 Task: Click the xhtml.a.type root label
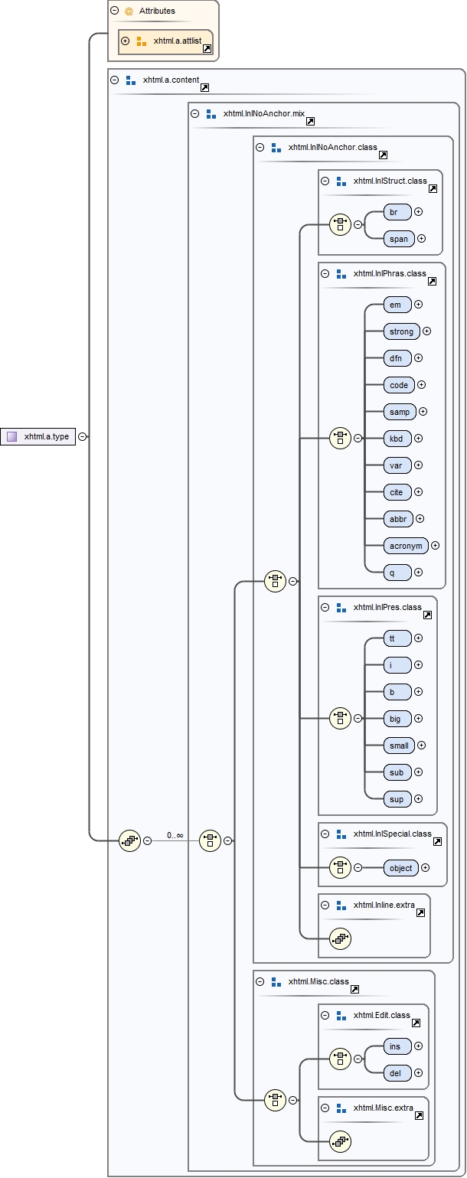(47, 437)
